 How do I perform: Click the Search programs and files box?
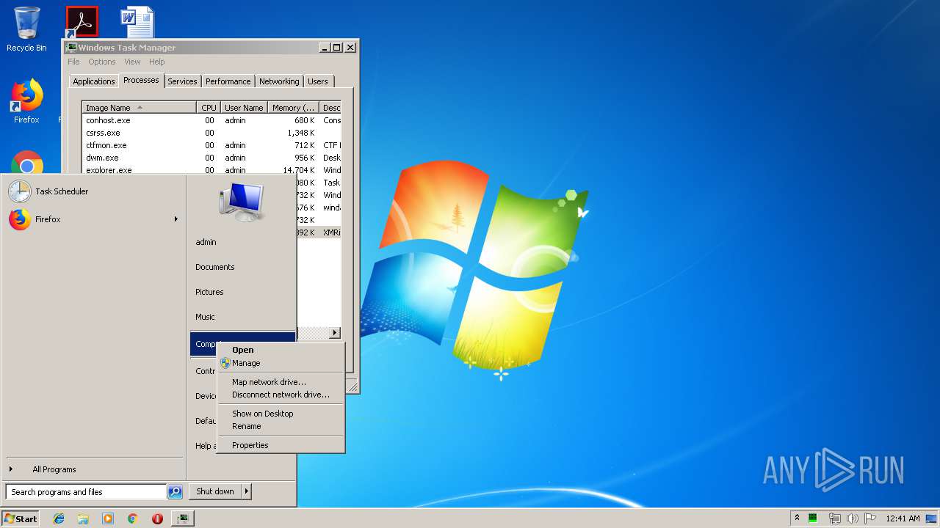pyautogui.click(x=86, y=492)
